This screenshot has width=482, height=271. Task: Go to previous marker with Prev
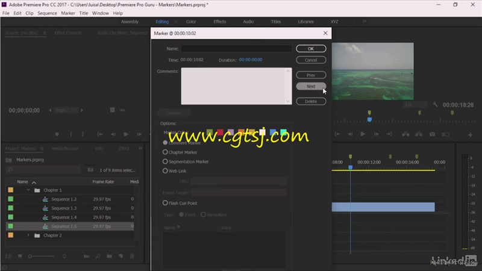(311, 75)
